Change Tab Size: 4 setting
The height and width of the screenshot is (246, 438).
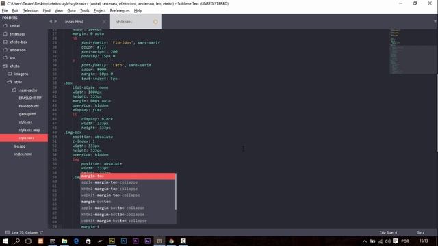coord(388,232)
